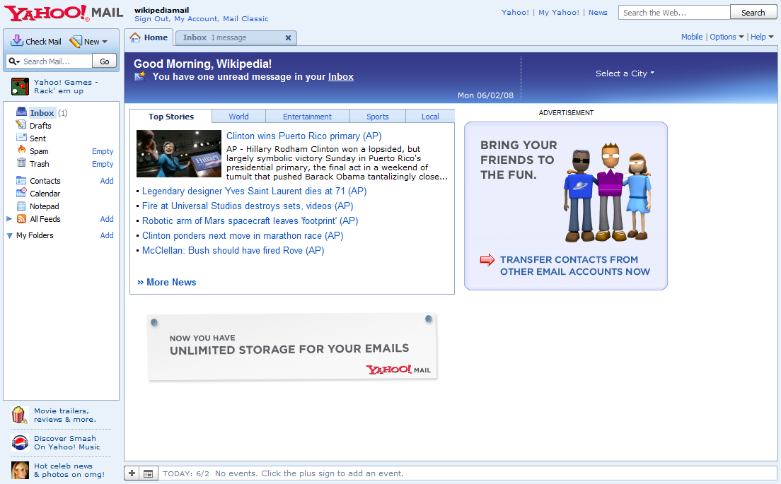This screenshot has height=484, width=781.
Task: Click the plus sign to add event
Action: tap(132, 473)
